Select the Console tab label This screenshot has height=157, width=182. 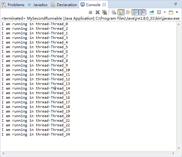(x=93, y=5)
